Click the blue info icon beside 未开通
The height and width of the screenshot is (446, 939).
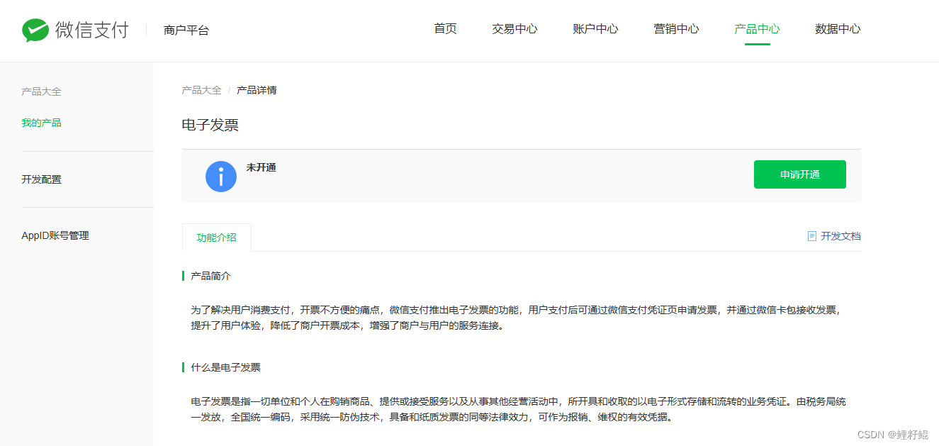[x=221, y=177]
